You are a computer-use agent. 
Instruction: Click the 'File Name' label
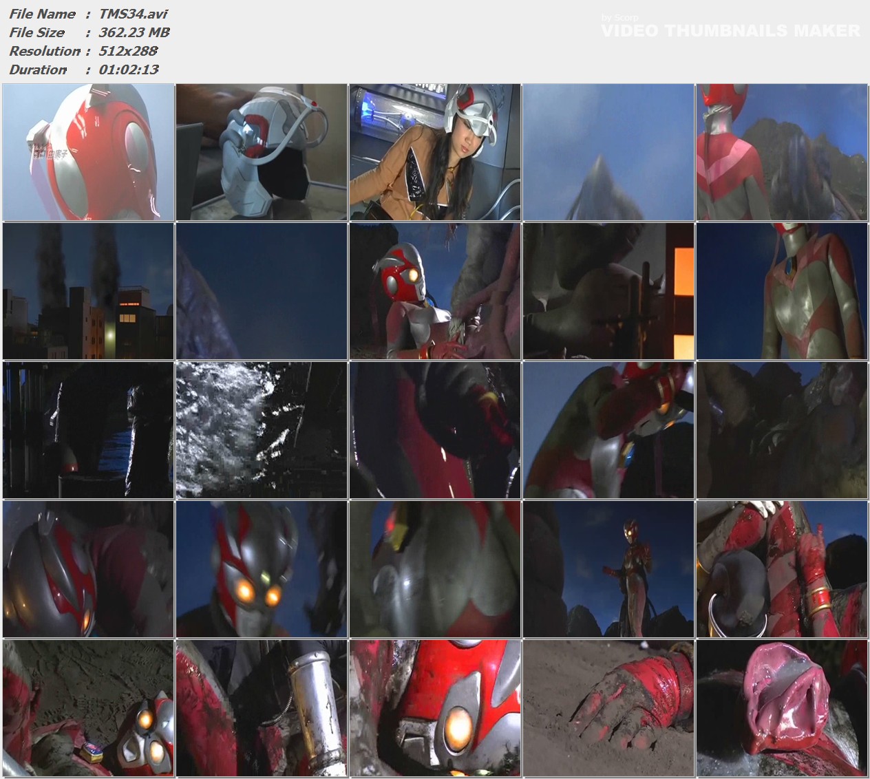click(x=42, y=14)
